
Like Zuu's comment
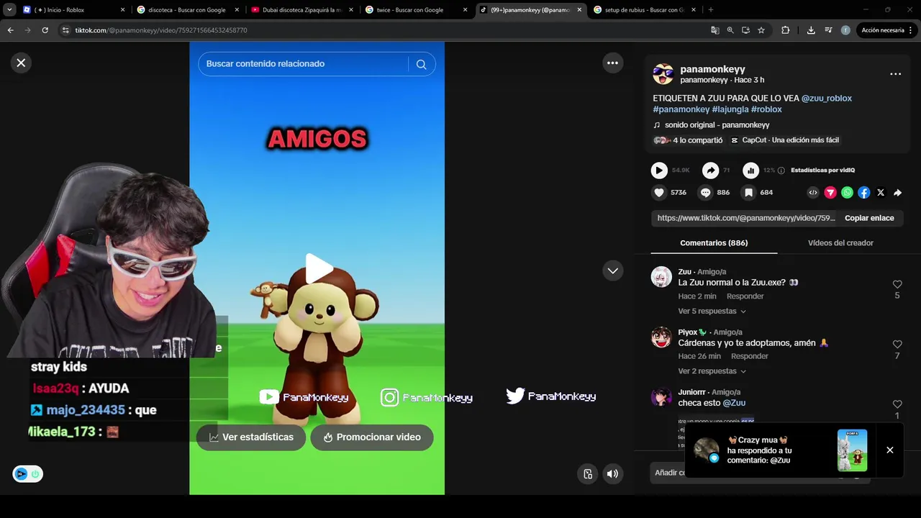pyautogui.click(x=897, y=285)
